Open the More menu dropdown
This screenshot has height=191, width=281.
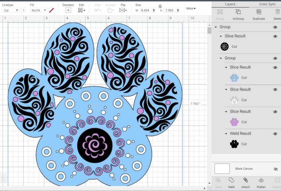point(191,8)
